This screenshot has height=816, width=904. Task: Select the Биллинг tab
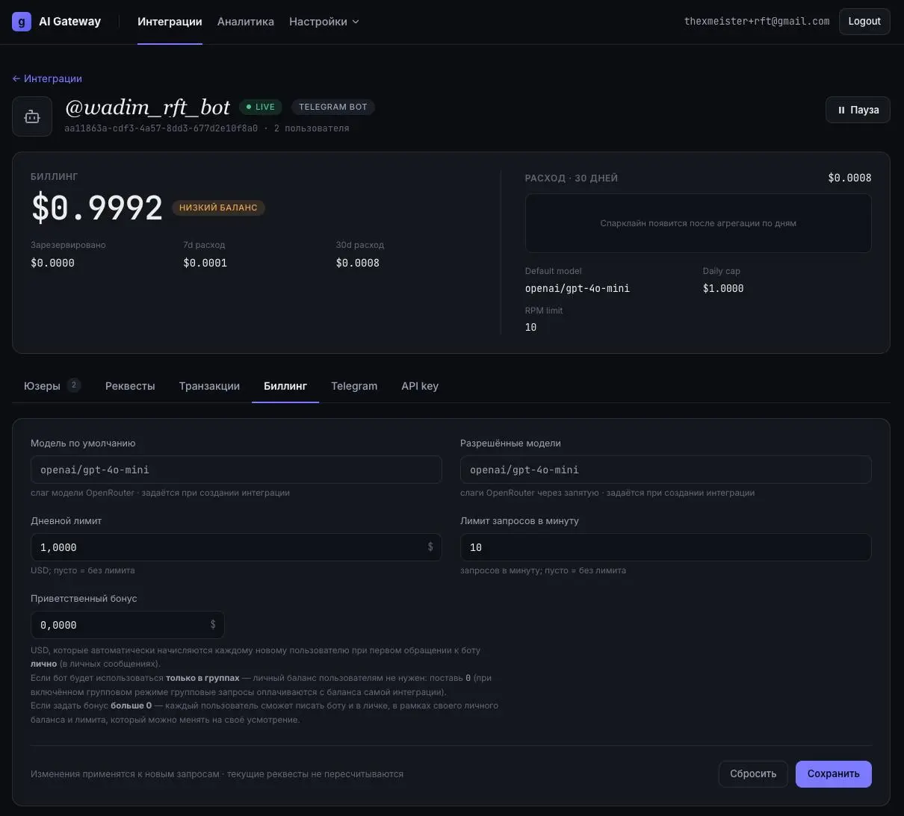point(285,386)
